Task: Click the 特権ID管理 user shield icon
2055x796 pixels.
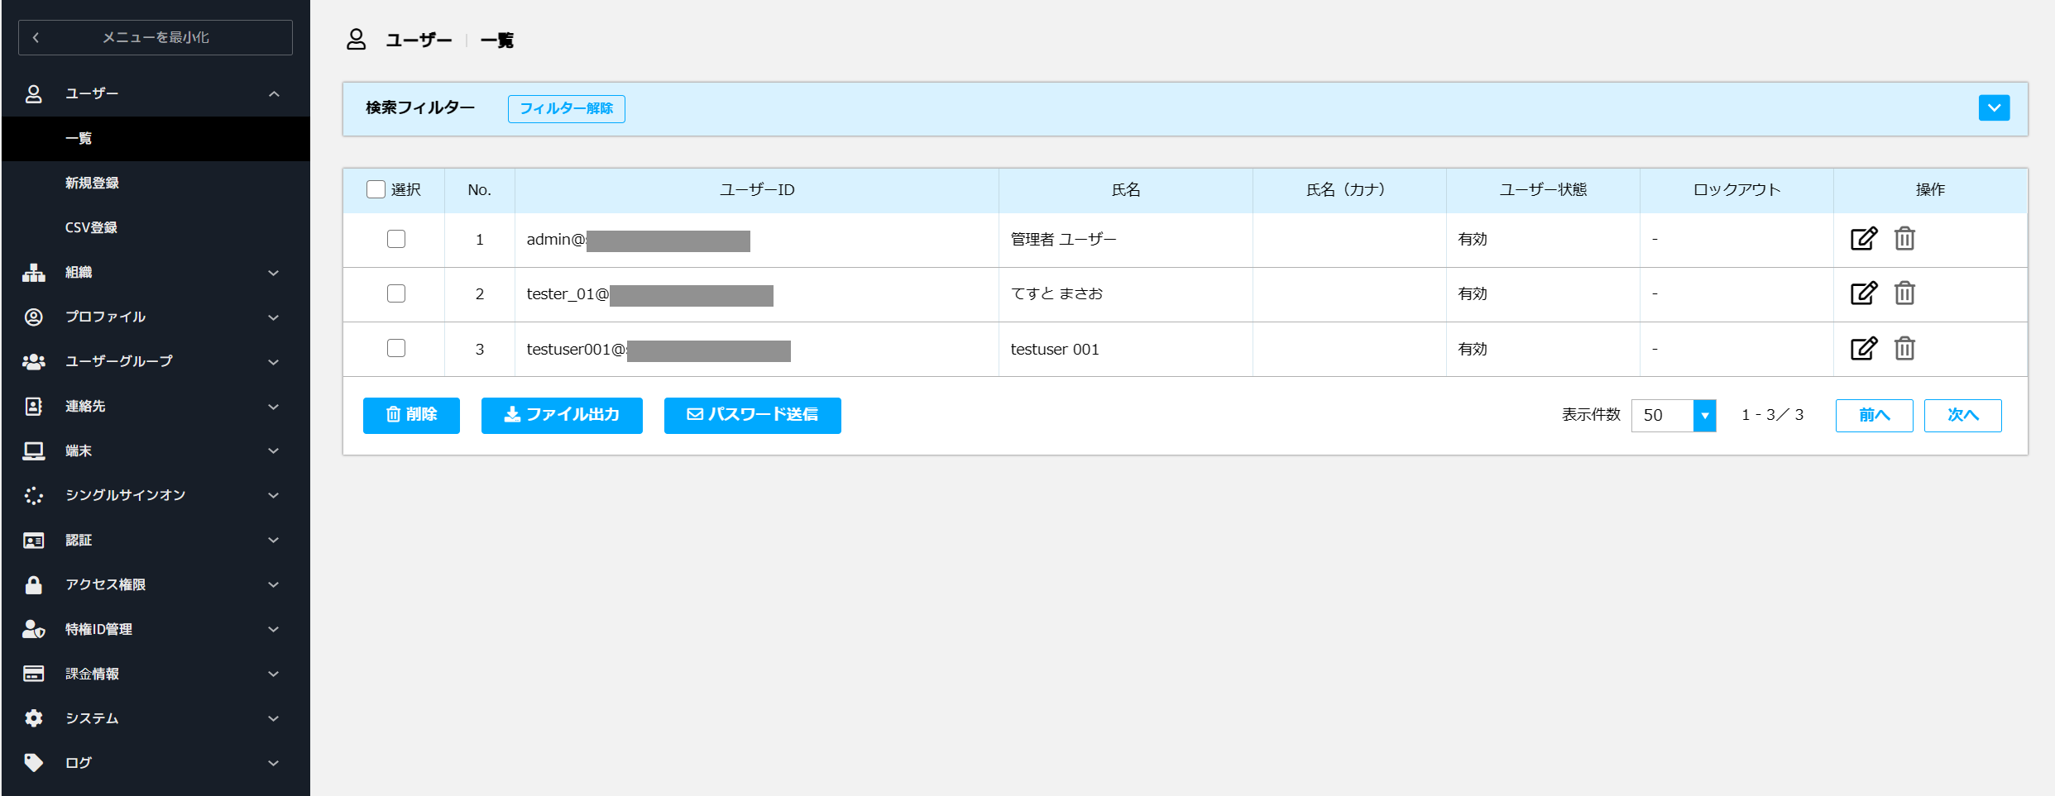Action: pos(33,629)
